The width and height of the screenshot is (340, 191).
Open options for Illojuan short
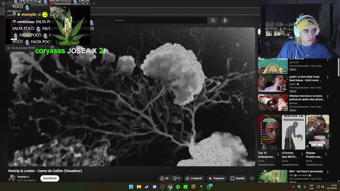click(326, 154)
